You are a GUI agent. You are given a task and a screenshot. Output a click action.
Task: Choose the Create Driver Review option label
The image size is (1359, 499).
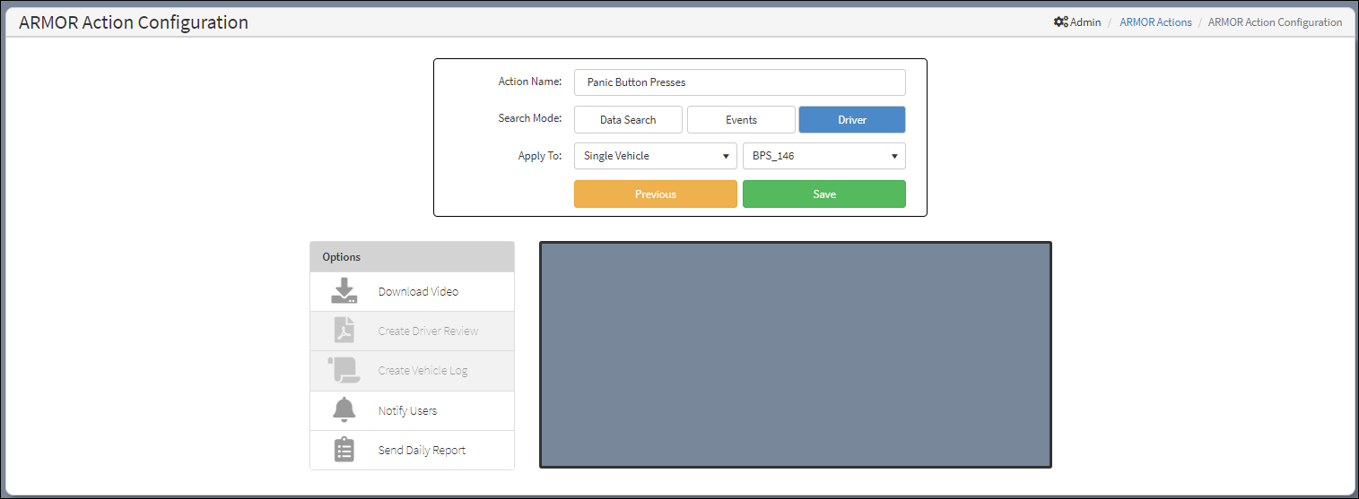coord(428,331)
